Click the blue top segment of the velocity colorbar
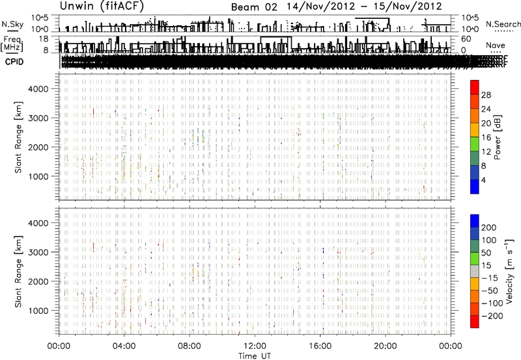 475,221
